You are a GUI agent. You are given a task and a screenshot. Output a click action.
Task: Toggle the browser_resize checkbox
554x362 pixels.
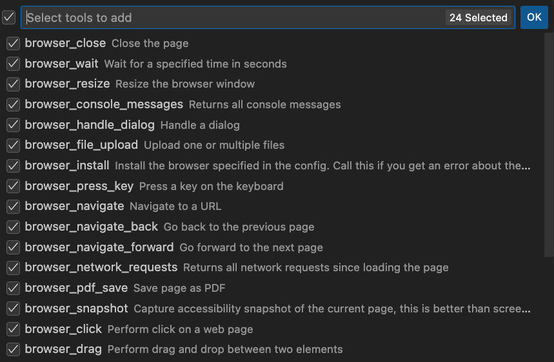tap(13, 84)
